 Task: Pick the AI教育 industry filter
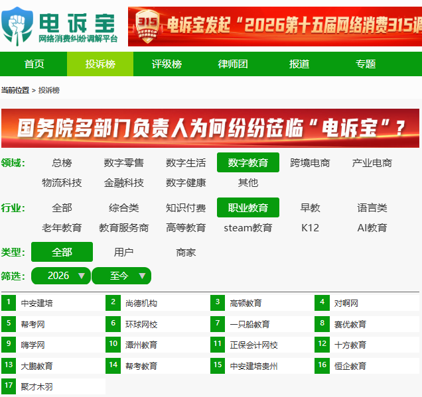tap(372, 228)
